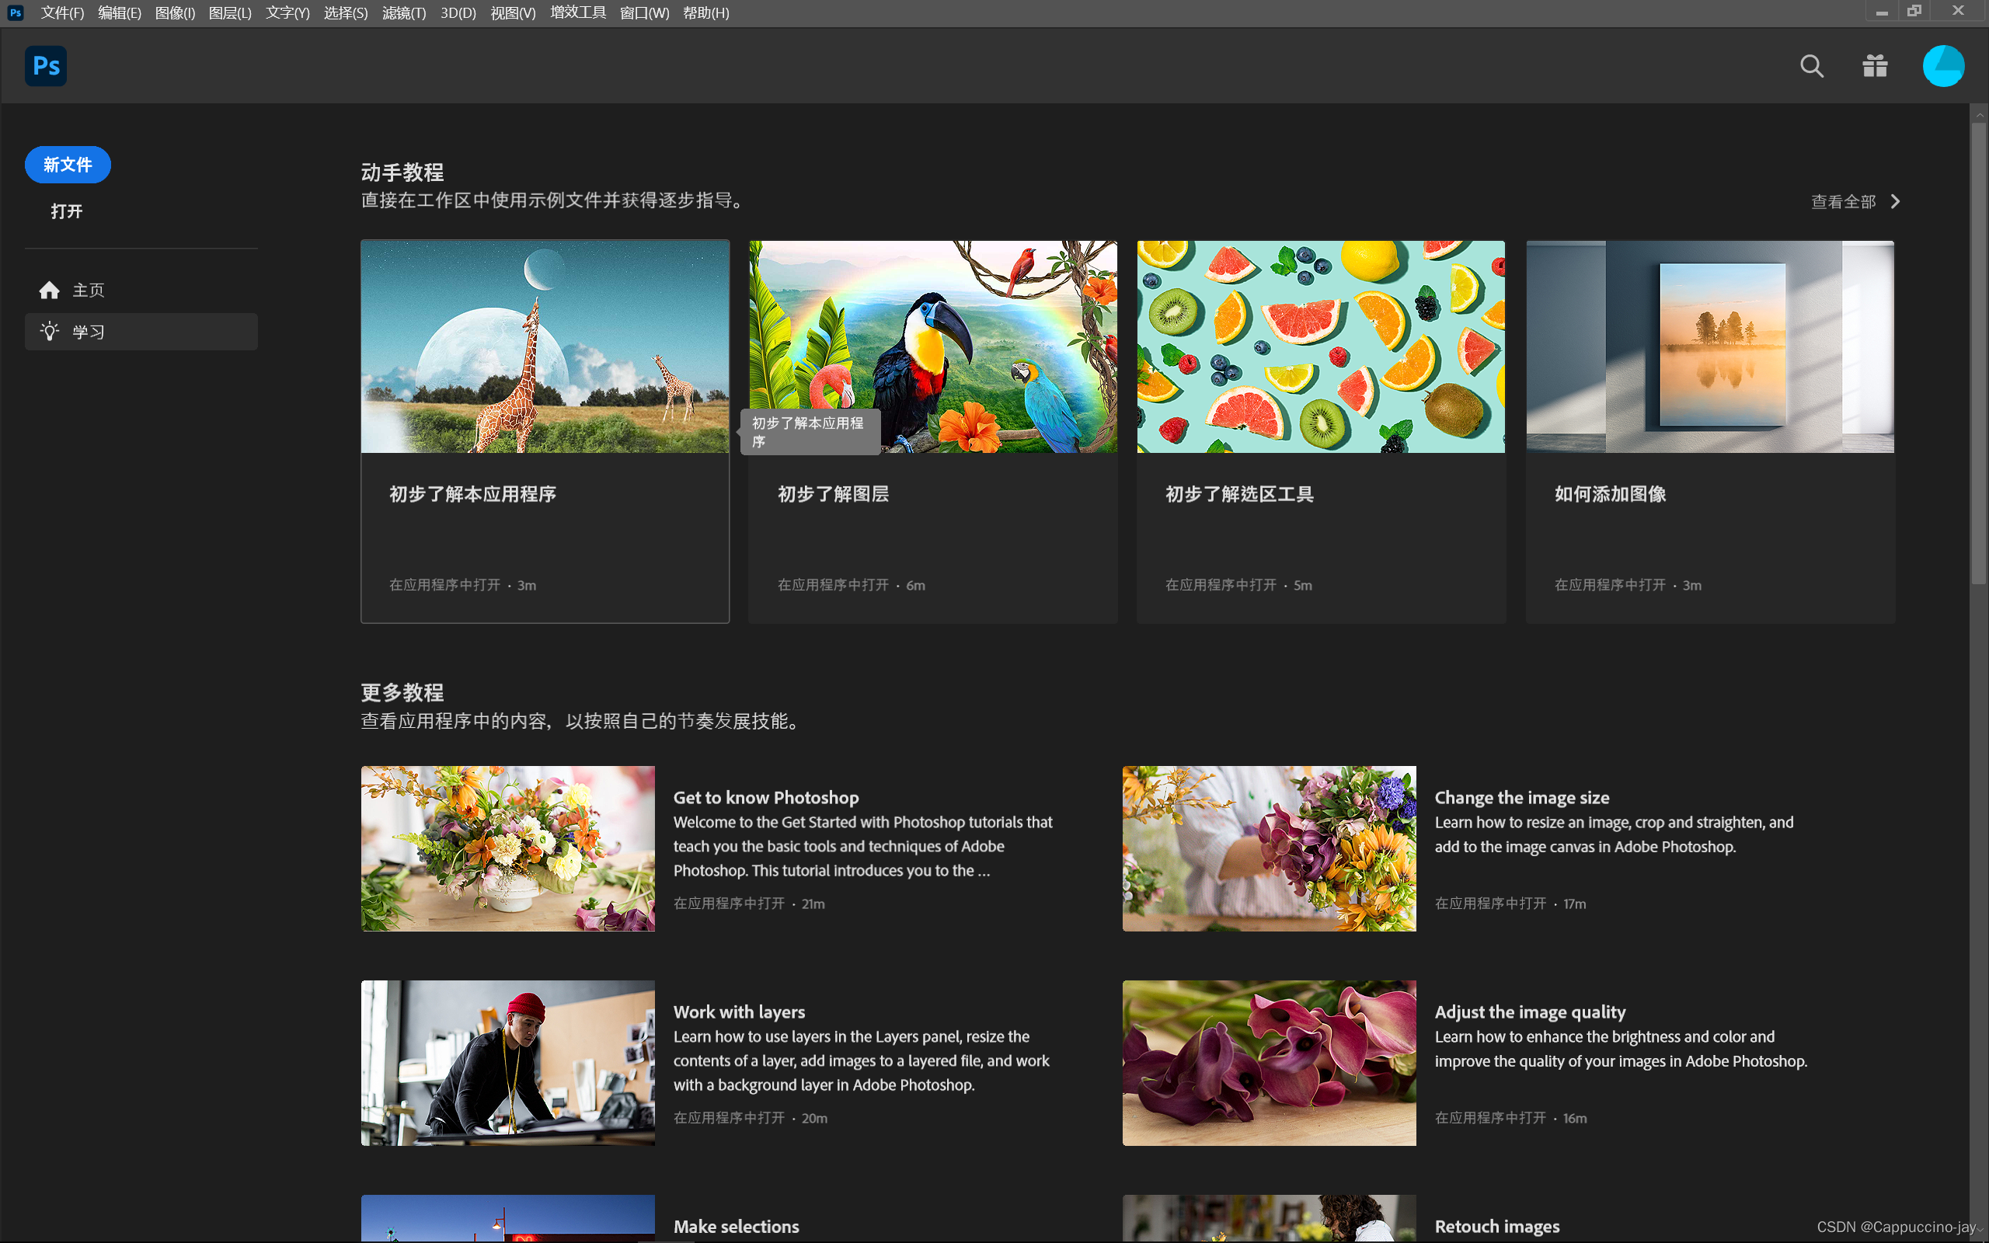Open the 窗口(W) menu
This screenshot has height=1243, width=1989.
[644, 13]
